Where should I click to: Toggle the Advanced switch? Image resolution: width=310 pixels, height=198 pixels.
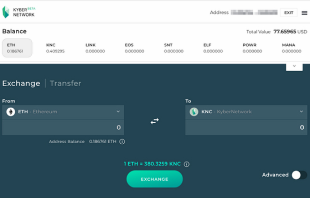(x=299, y=175)
